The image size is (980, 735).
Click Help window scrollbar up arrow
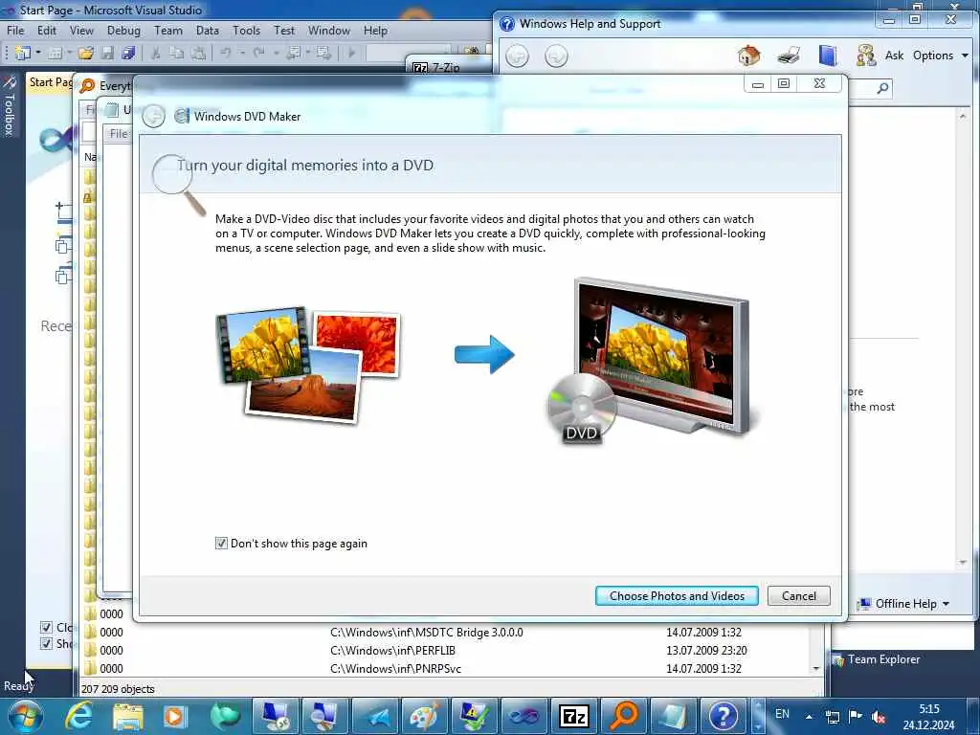[963, 116]
